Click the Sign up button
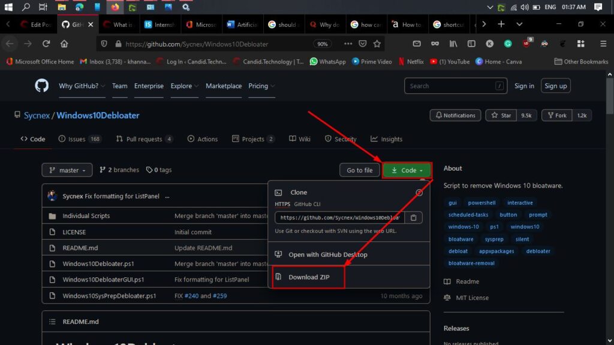 point(556,86)
